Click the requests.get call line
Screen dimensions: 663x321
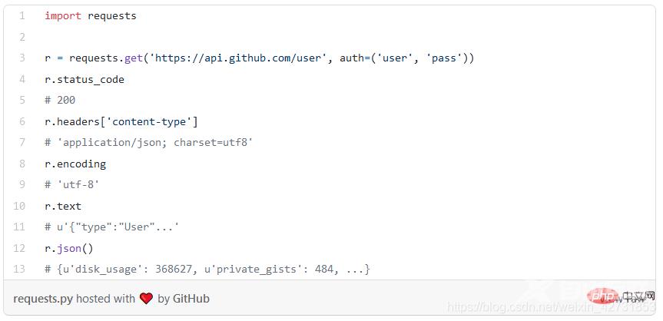(259, 58)
